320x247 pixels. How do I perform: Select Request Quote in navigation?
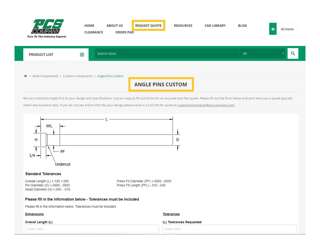(148, 26)
